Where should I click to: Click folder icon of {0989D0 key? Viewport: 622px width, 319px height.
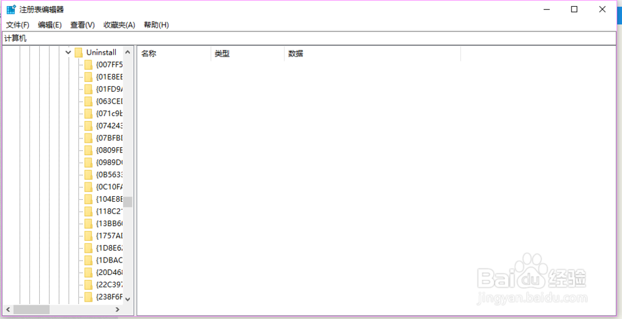[88, 162]
